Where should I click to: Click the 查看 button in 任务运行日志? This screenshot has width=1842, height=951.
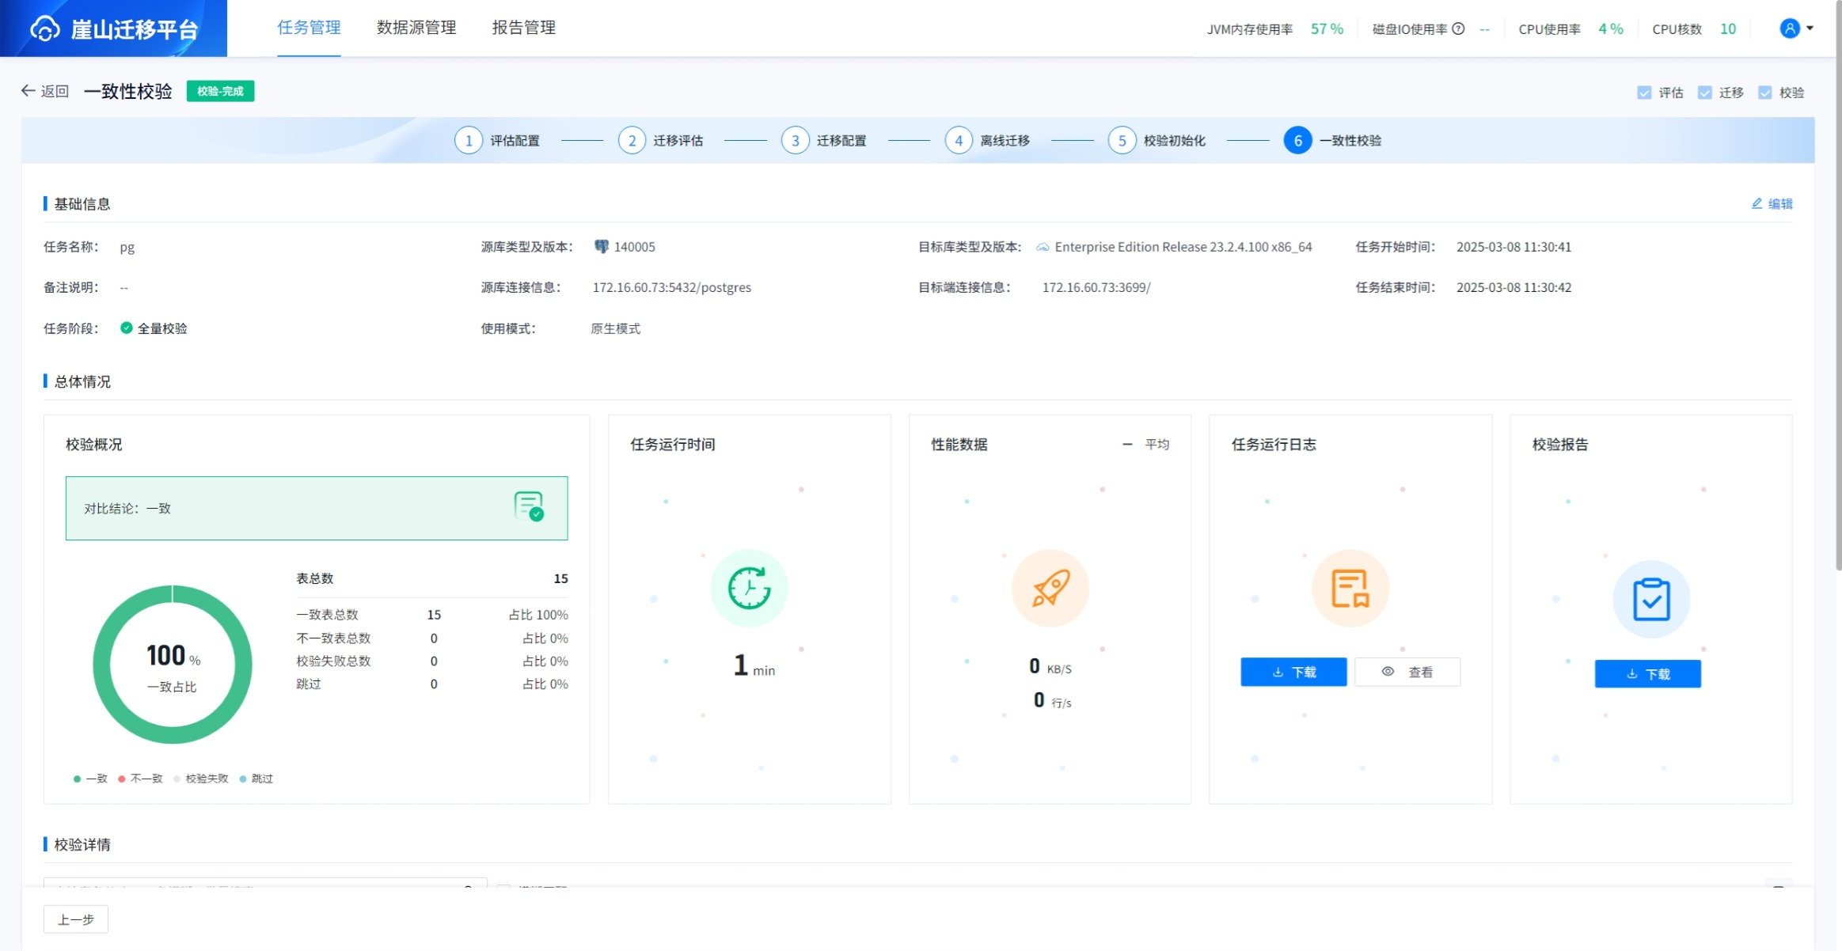(1408, 671)
